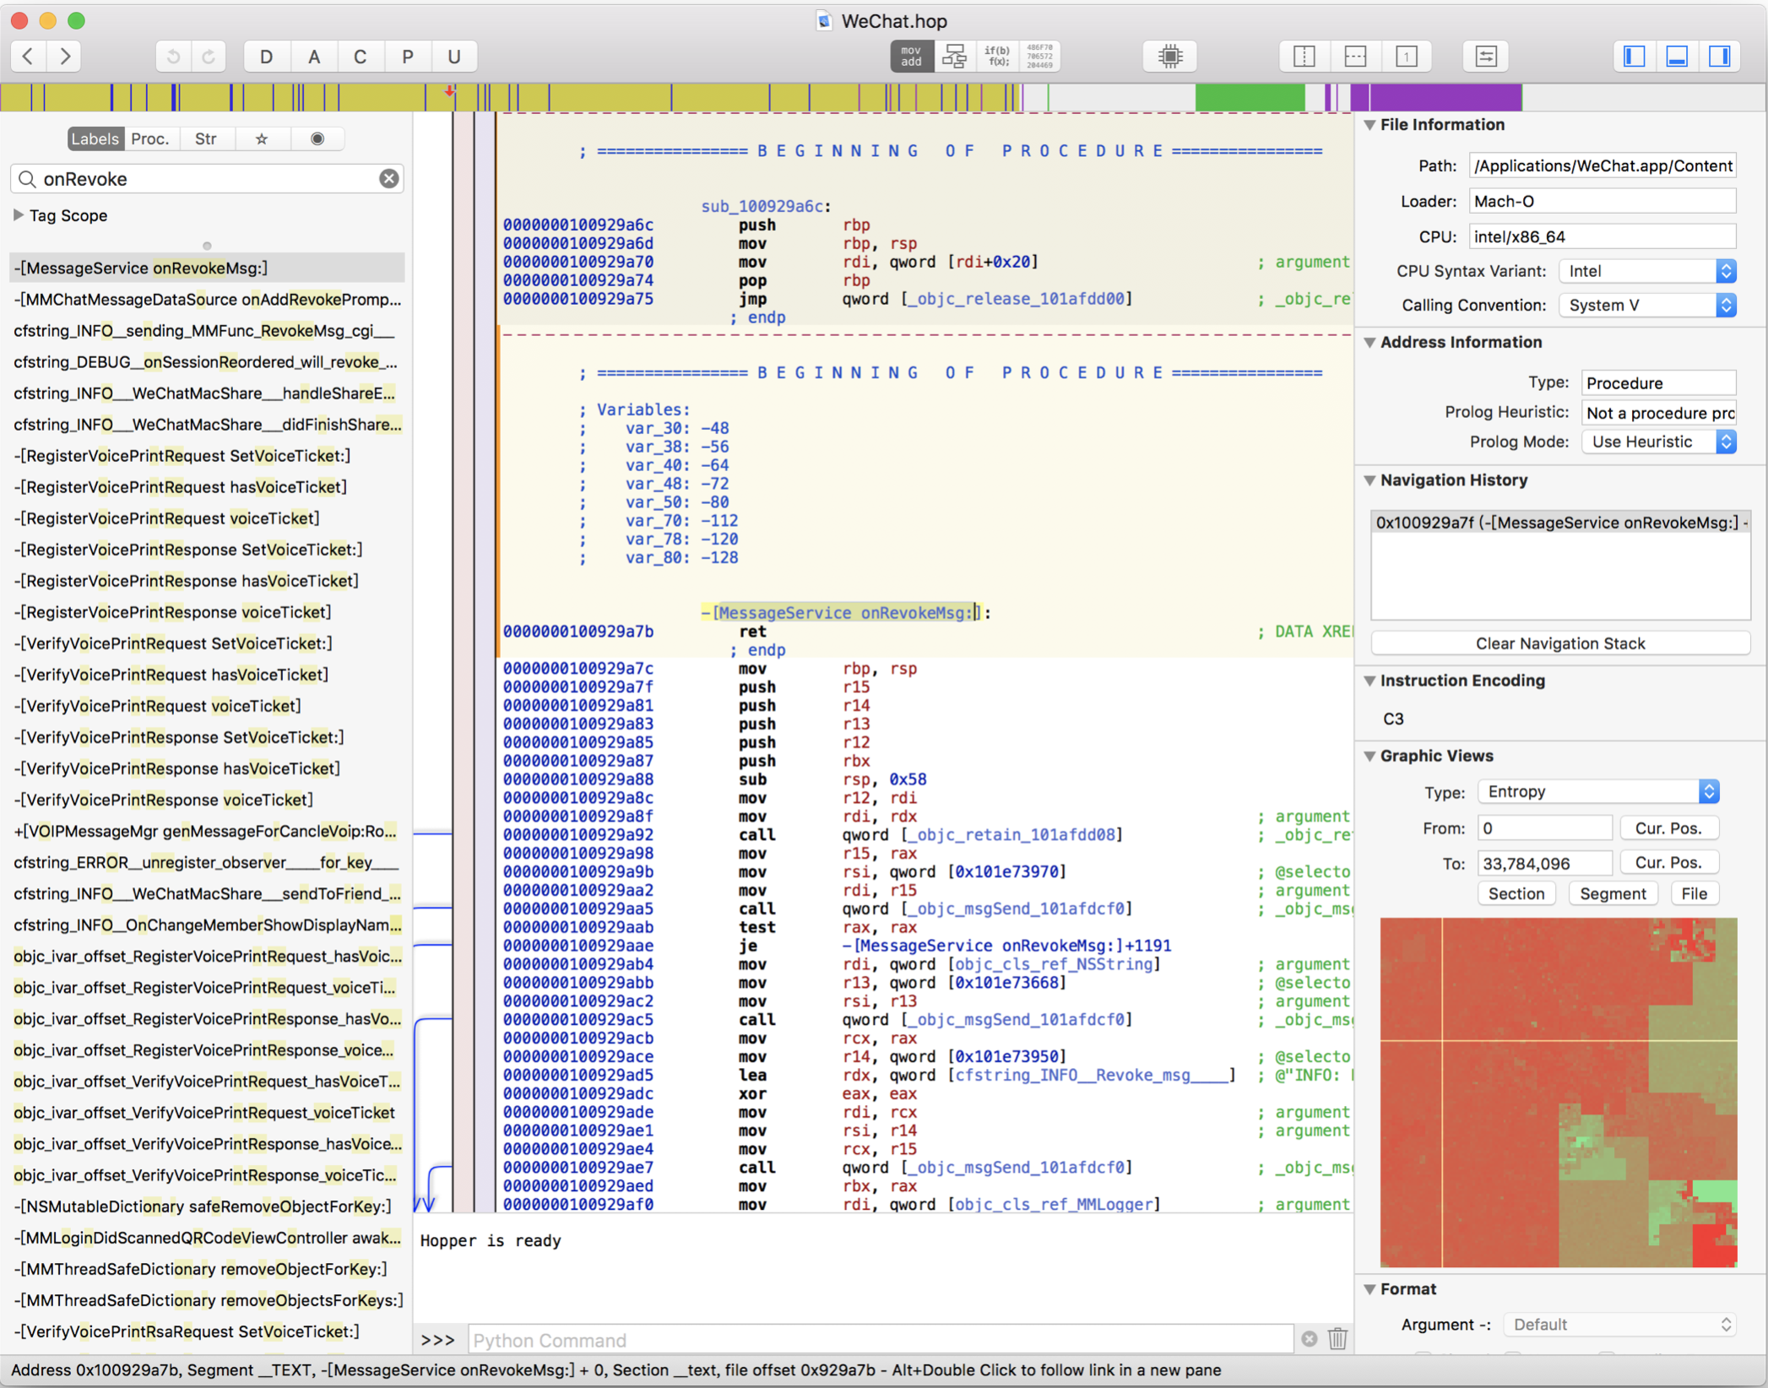Mark selection as Procedure with P button

coord(408,57)
